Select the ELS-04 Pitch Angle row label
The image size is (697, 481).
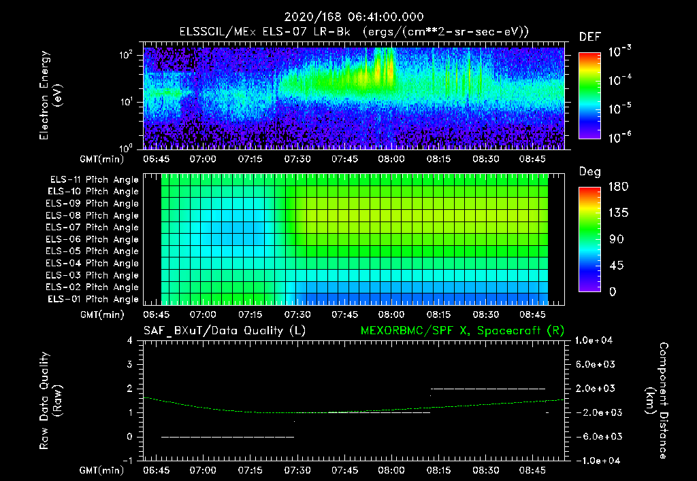click(92, 264)
